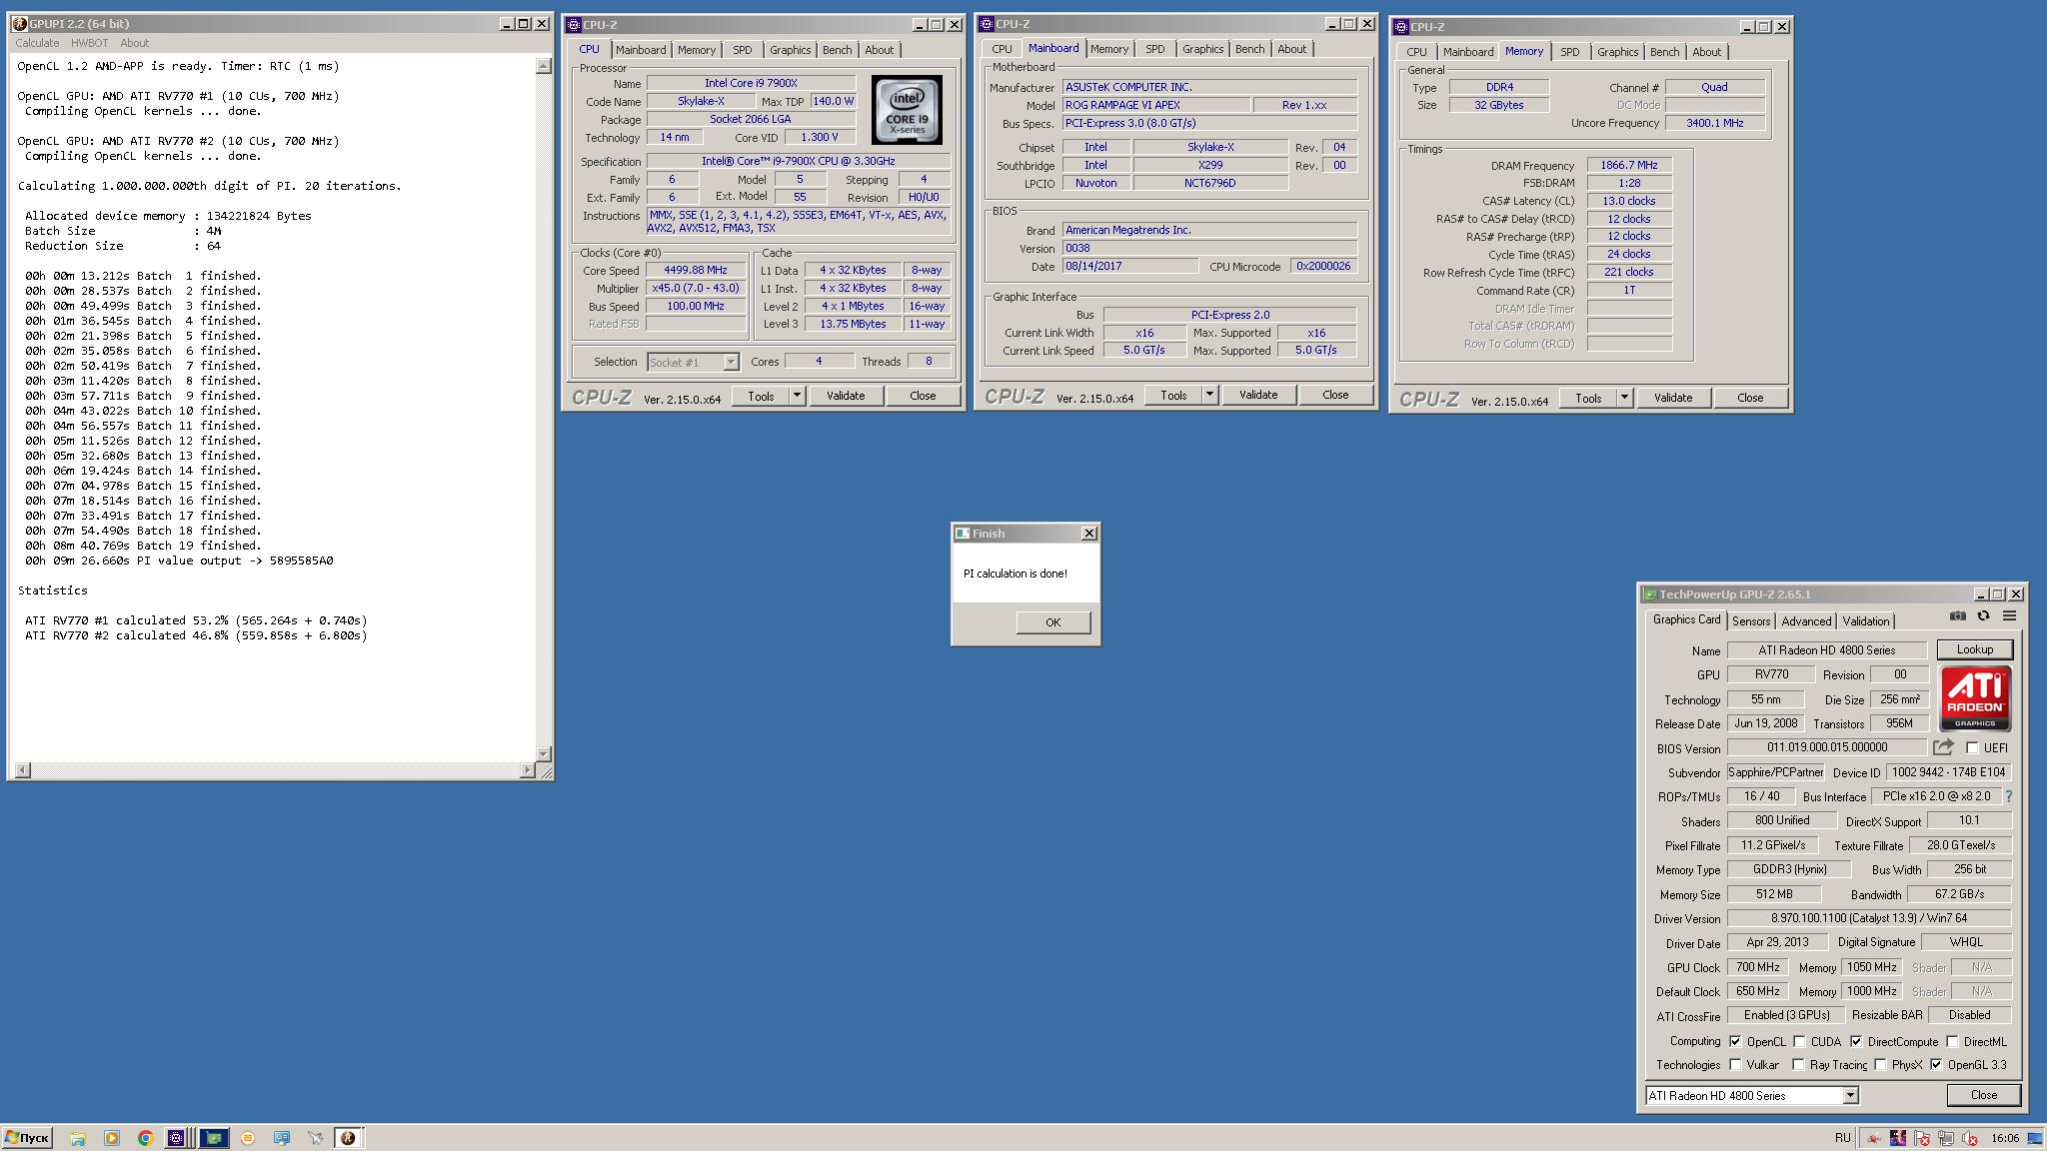Click GPU-Z refresh icon
2047x1151 pixels.
pos(1983,616)
